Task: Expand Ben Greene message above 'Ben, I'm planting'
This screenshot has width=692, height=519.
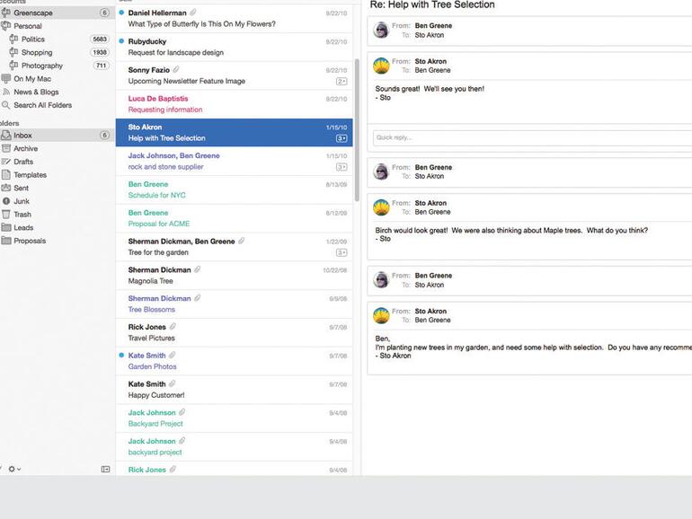Action: click(529, 280)
